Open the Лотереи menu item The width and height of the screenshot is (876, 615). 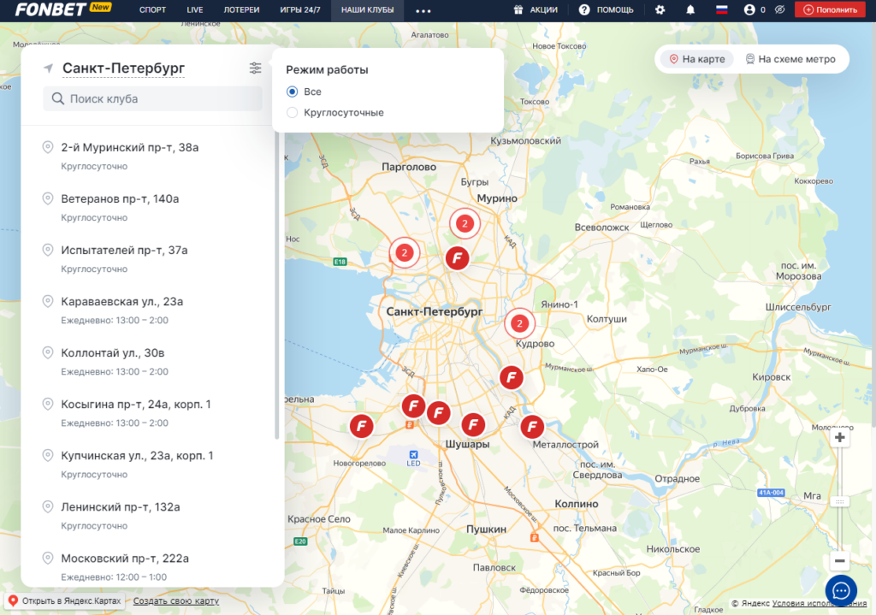(241, 10)
